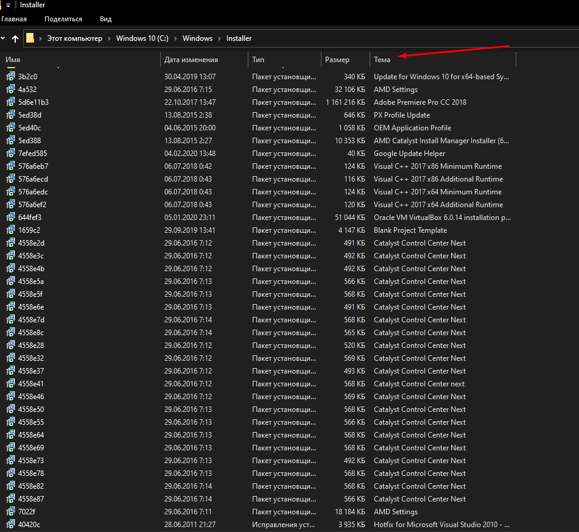The width and height of the screenshot is (579, 532).
Task: Select the installer icon of file 1659c2
Action: (x=11, y=230)
